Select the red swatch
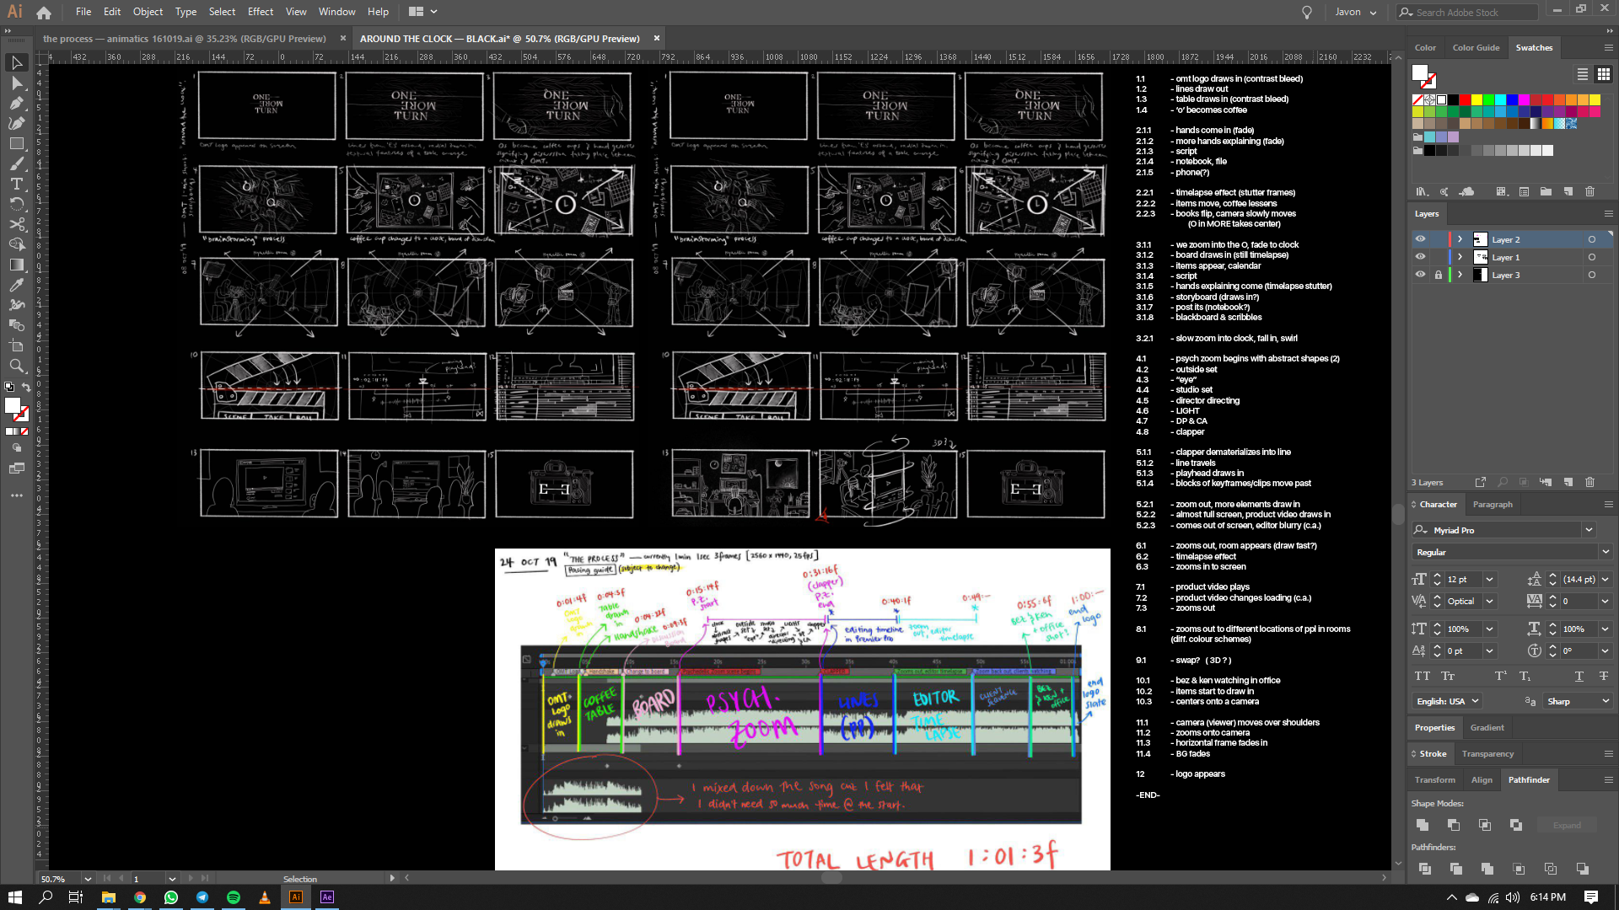Viewport: 1619px width, 910px height. (x=1465, y=100)
